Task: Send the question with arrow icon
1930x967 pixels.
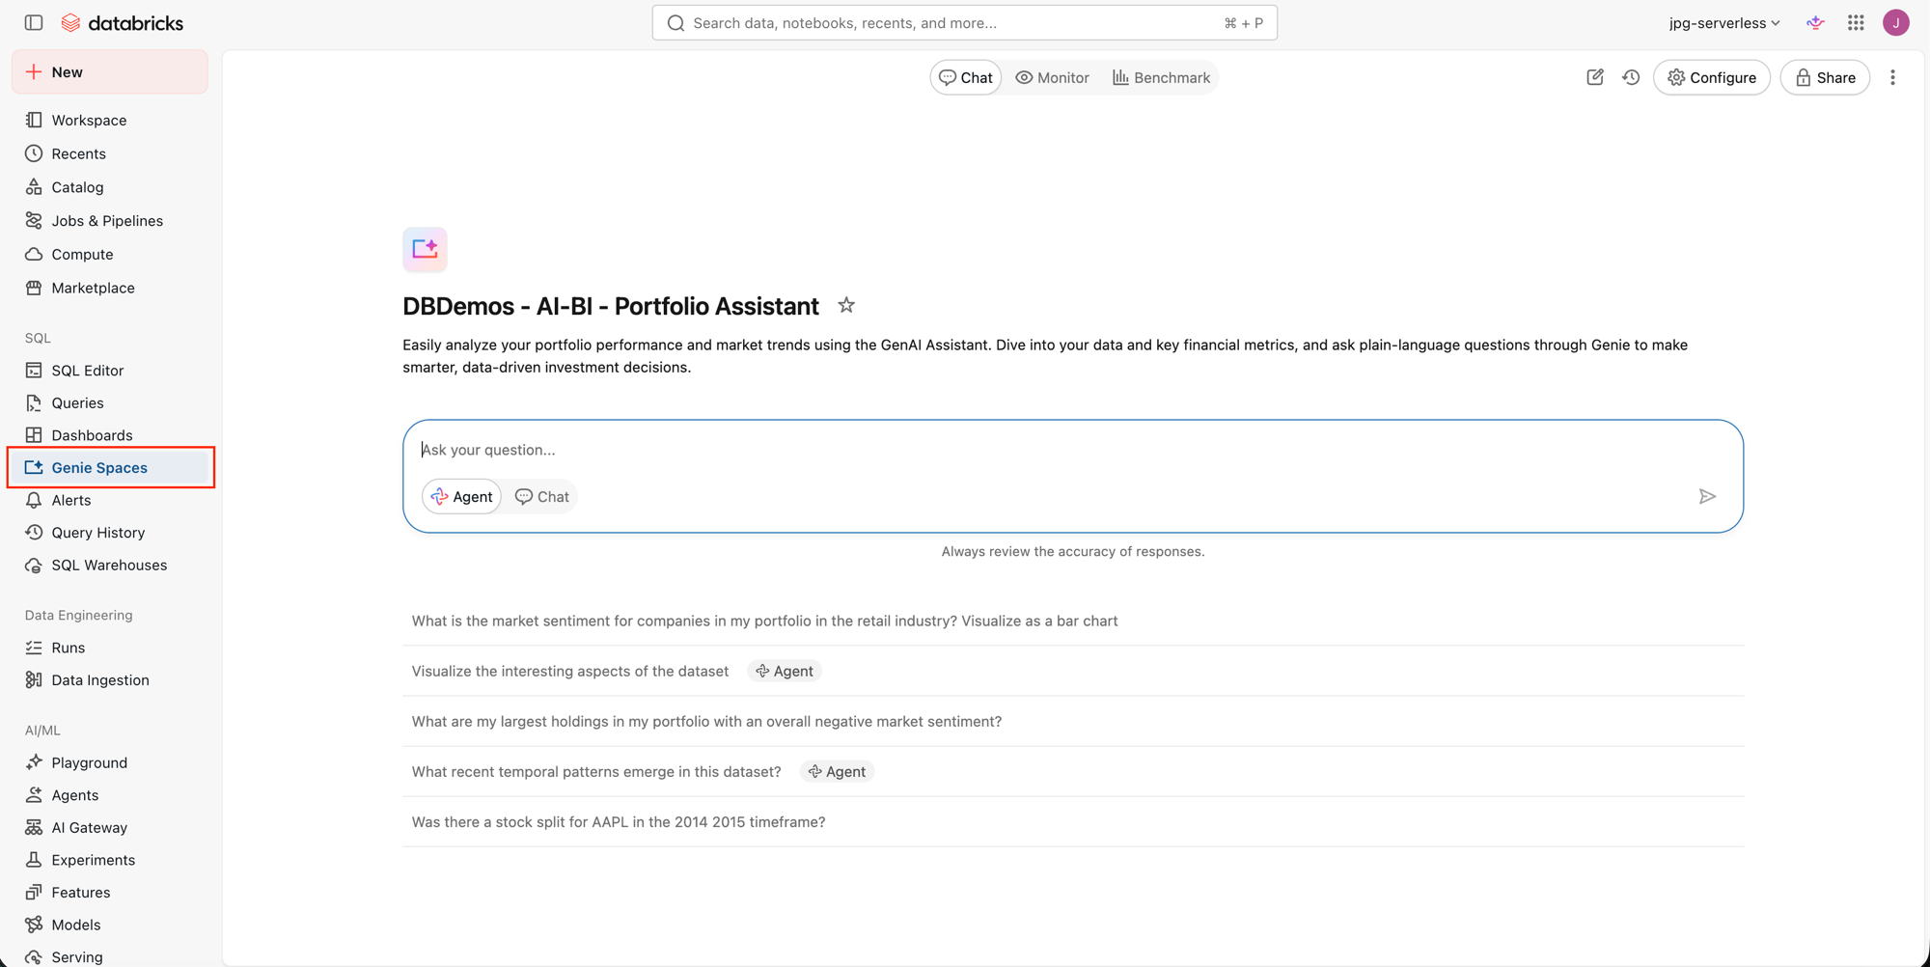Action: coord(1707,496)
